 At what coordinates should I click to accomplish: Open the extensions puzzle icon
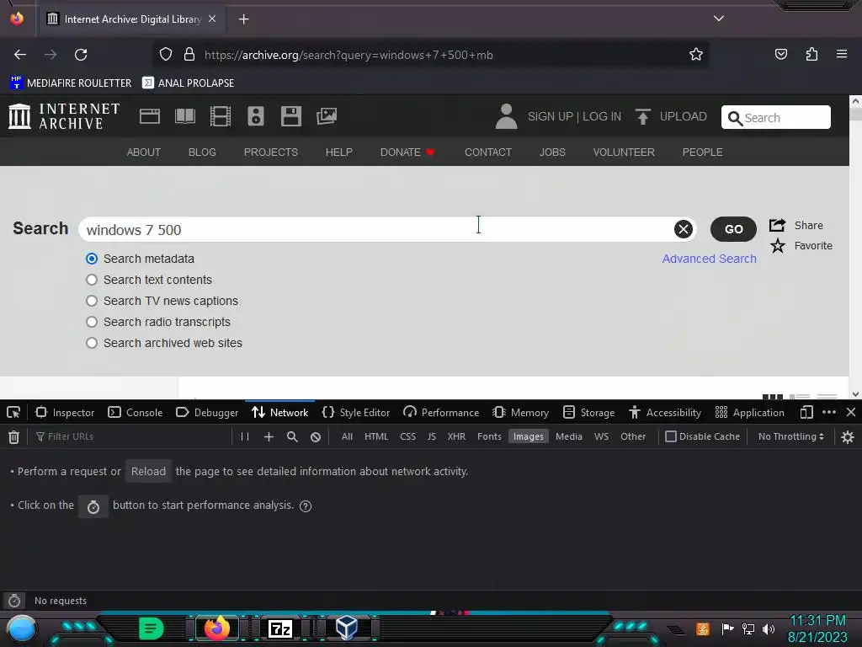pos(811,54)
